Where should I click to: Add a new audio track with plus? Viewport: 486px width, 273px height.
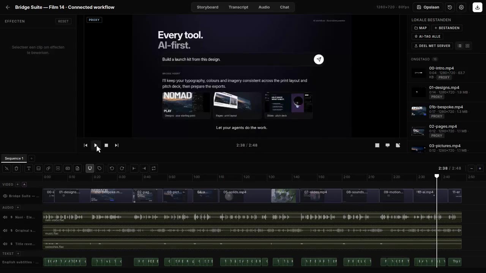(x=17, y=207)
